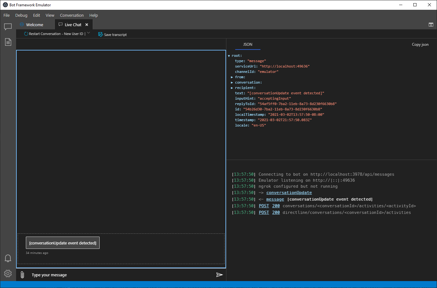Screen dimensions: 437x288
Task: Open the message log link
Action: (x=275, y=199)
